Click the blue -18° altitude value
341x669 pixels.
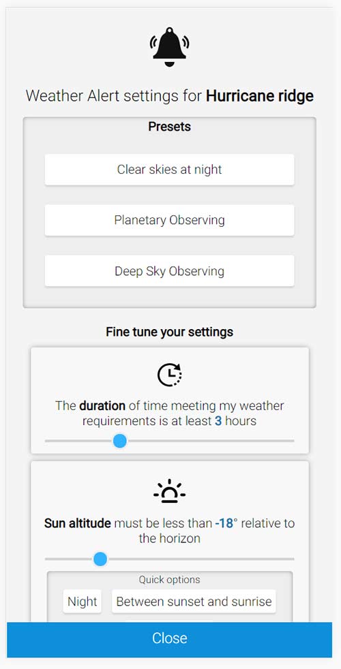click(226, 523)
